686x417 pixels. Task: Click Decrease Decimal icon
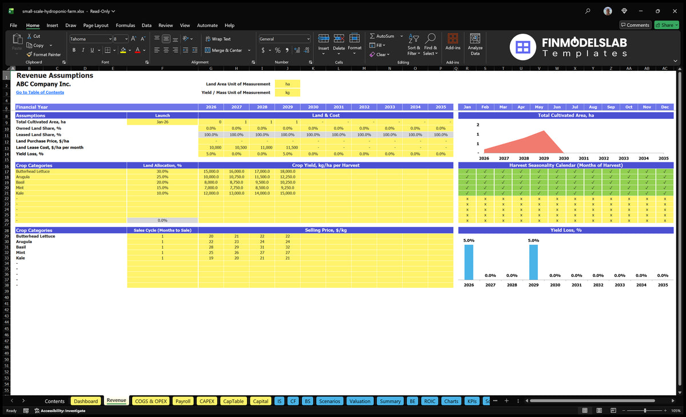pyautogui.click(x=306, y=50)
